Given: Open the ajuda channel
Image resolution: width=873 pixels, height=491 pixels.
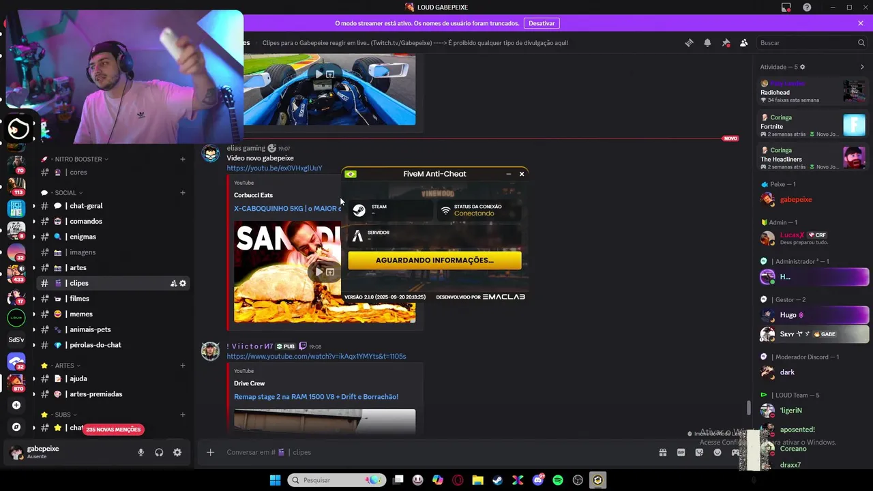Looking at the screenshot, I should 113,378.
